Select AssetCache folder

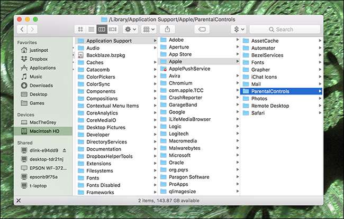pos(282,41)
